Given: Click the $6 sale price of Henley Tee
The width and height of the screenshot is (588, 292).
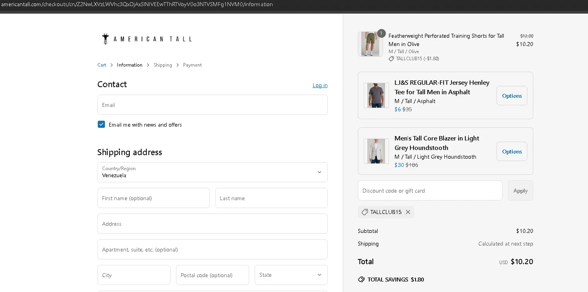Looking at the screenshot, I should click(x=397, y=109).
